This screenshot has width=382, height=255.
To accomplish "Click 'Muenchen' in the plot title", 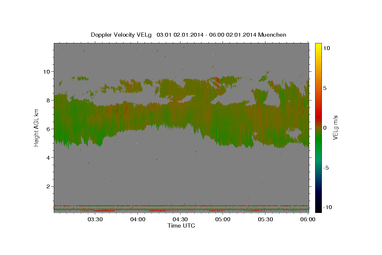I will click(x=272, y=35).
